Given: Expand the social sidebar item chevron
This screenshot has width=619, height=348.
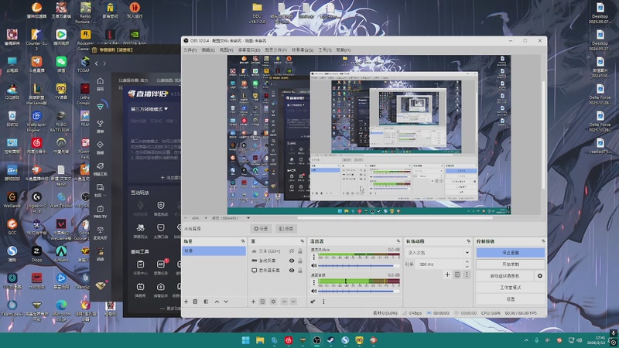Looking at the screenshot, I should coord(104,196).
